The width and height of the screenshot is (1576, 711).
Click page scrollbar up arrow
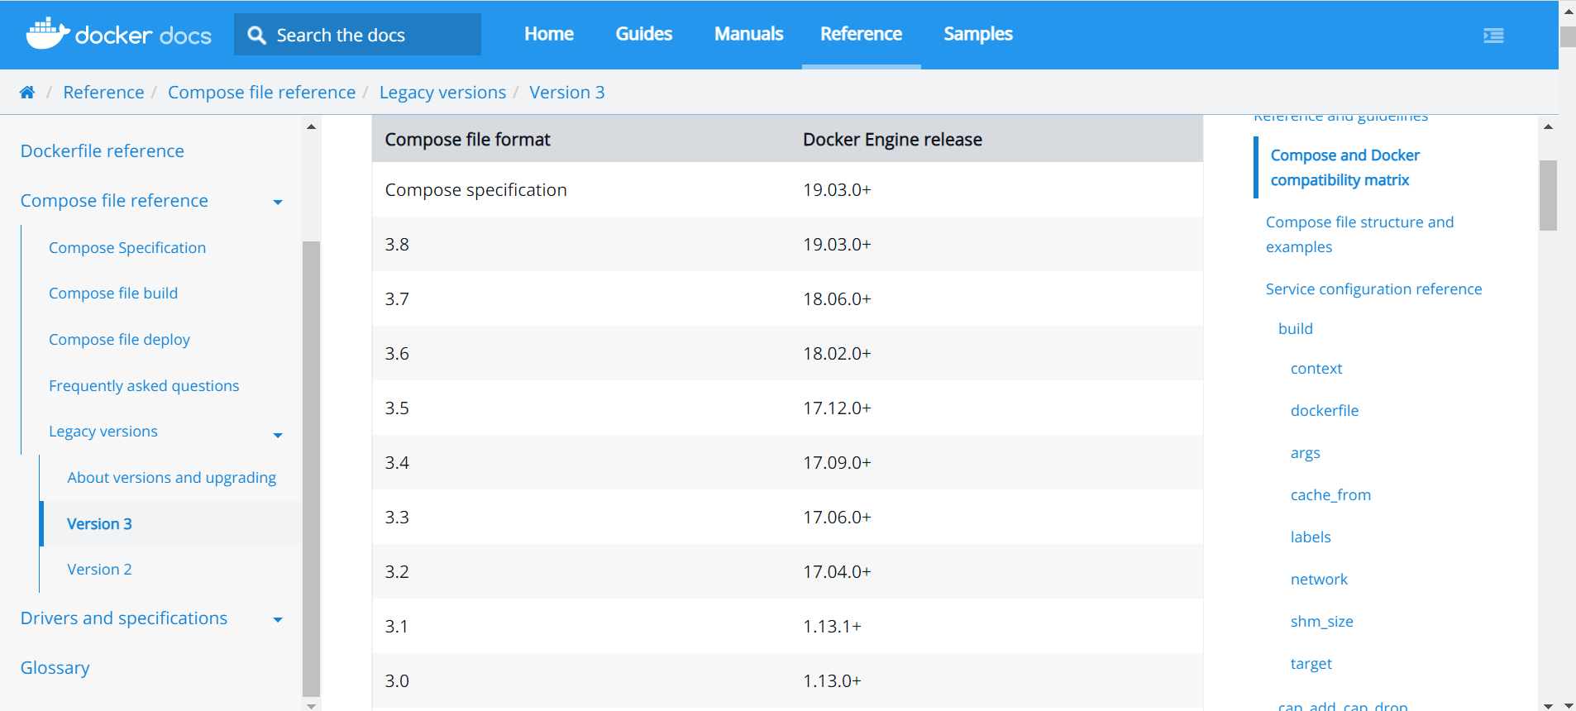(x=1568, y=12)
